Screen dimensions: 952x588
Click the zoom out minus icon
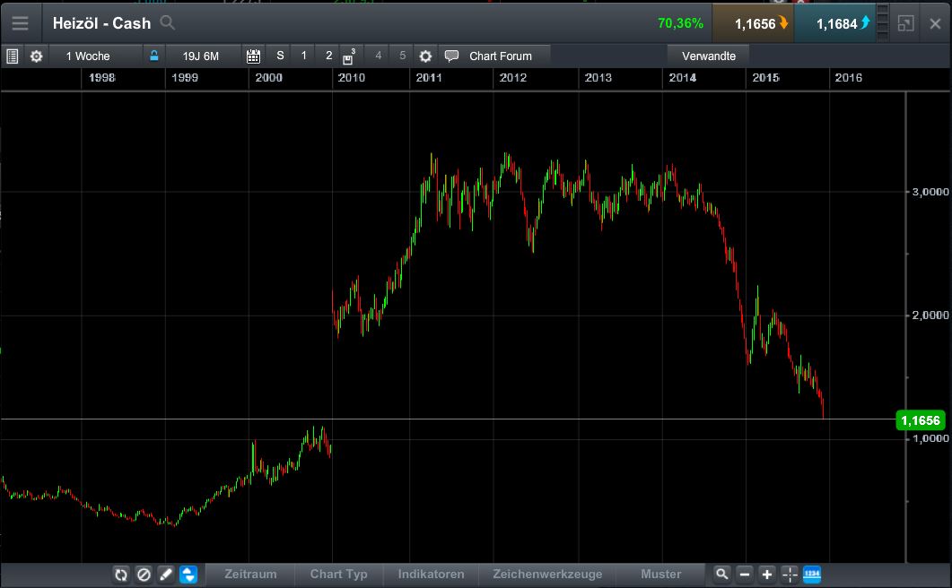coord(745,575)
